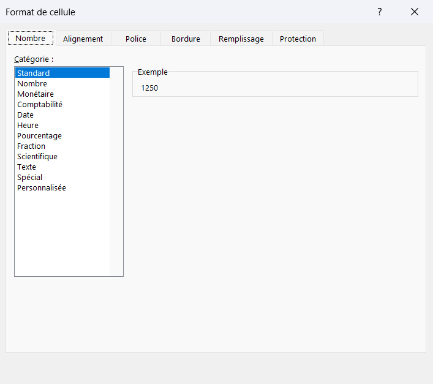Click the 1250 example value
Viewport: 433px width, 384px height.
(149, 88)
